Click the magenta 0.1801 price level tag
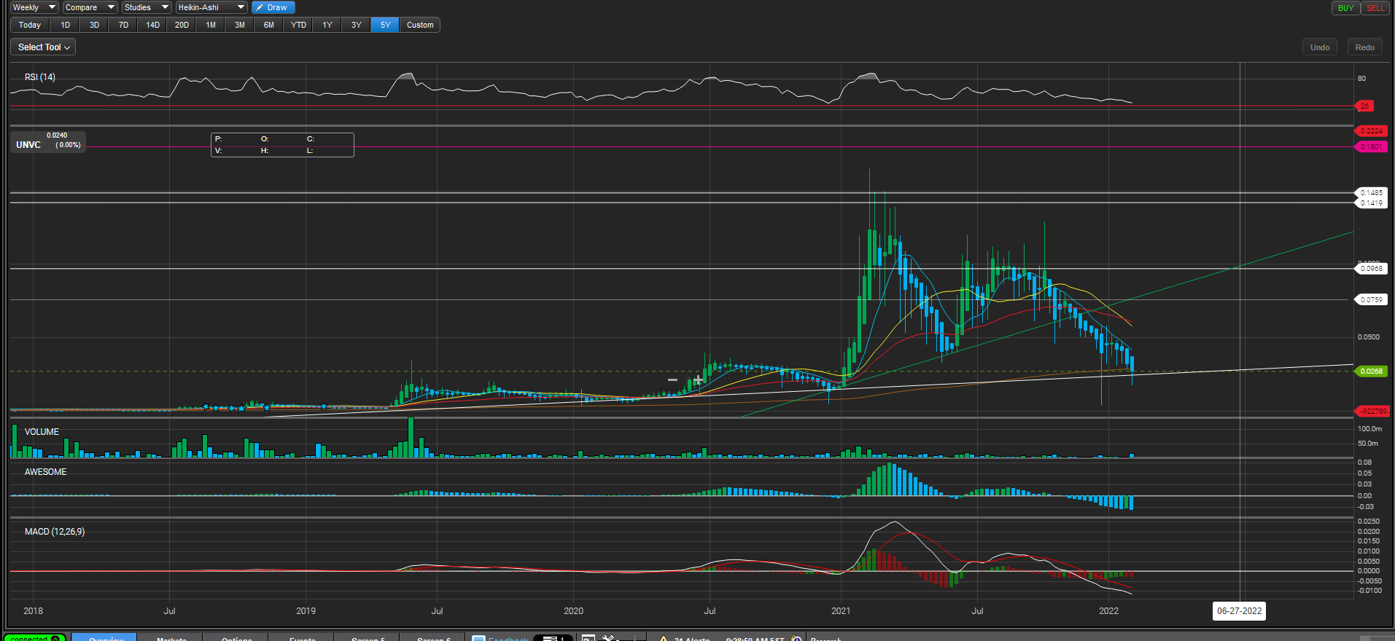Viewport: 1395px width, 641px height. click(1371, 147)
